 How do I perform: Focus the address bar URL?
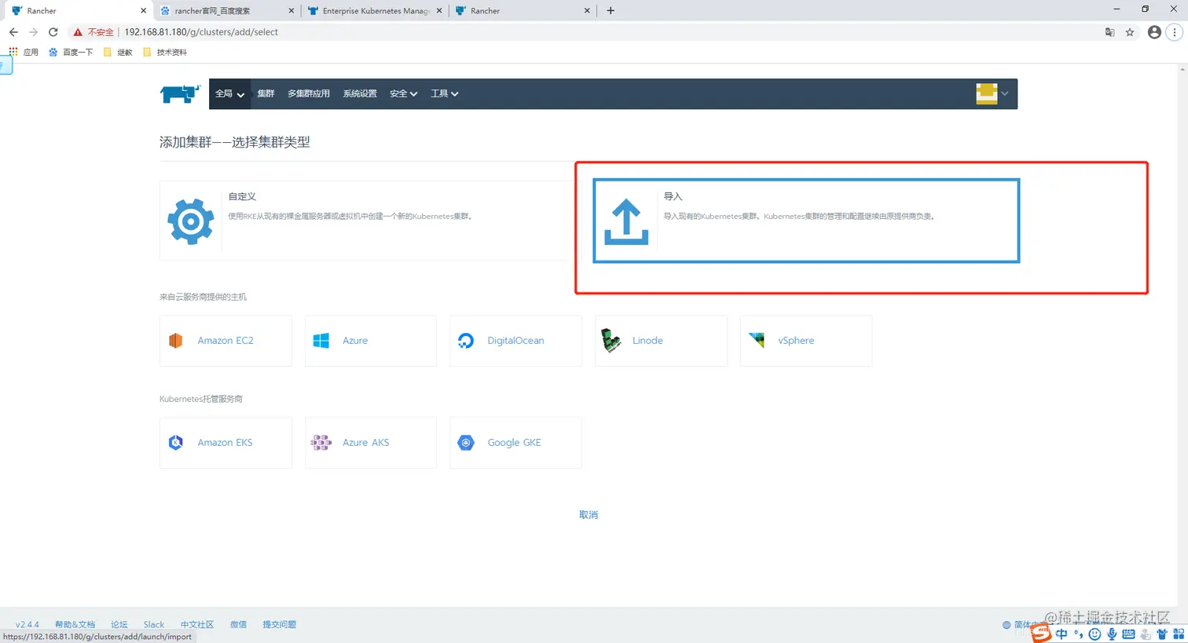pos(201,32)
